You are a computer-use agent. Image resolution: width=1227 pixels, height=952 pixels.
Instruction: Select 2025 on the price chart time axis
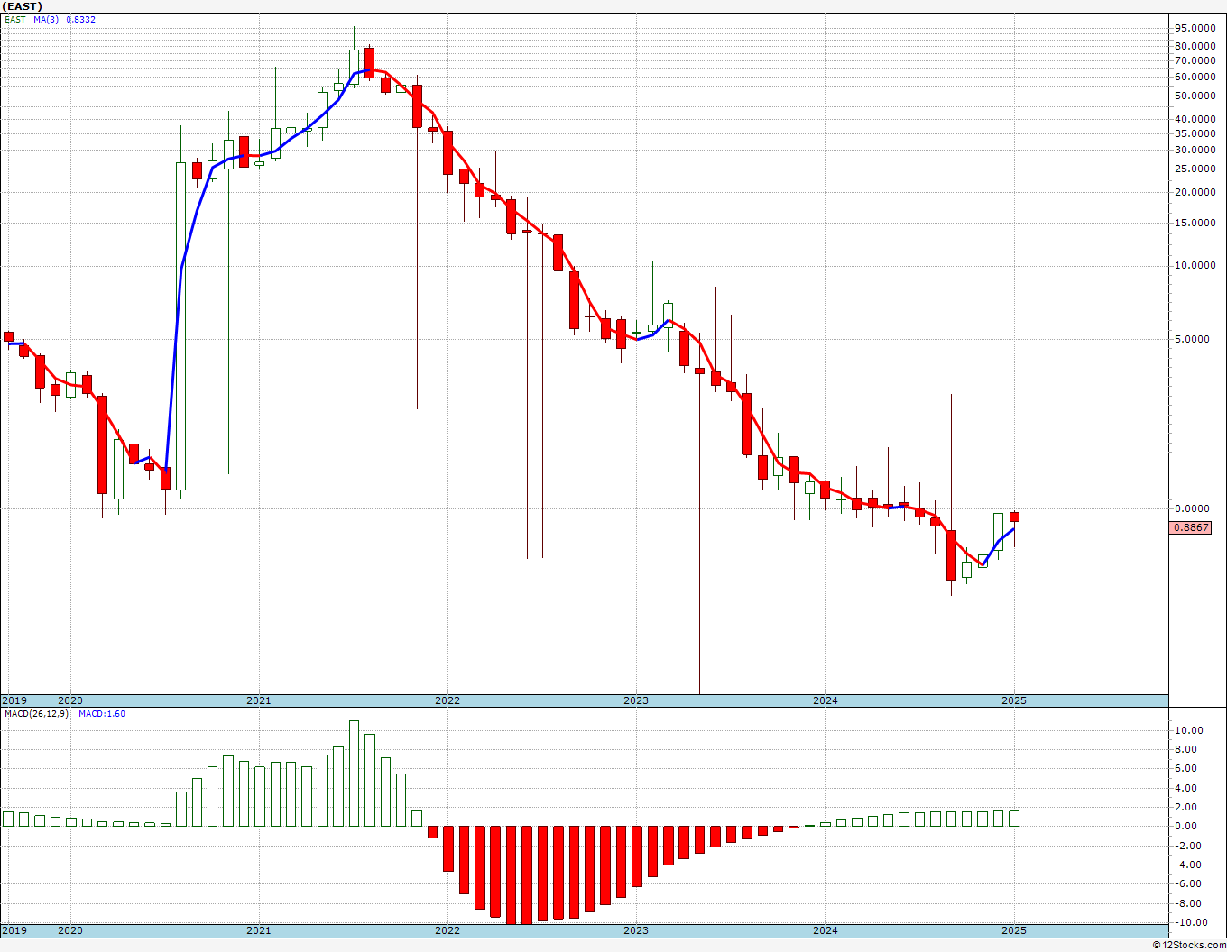tap(1014, 700)
